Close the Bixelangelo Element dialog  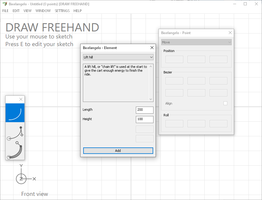(152, 48)
